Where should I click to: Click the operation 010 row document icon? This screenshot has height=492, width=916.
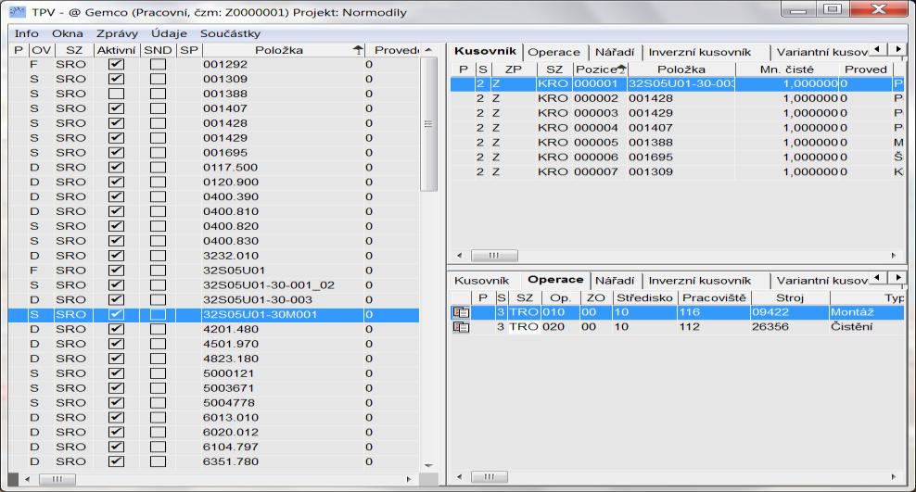[461, 312]
